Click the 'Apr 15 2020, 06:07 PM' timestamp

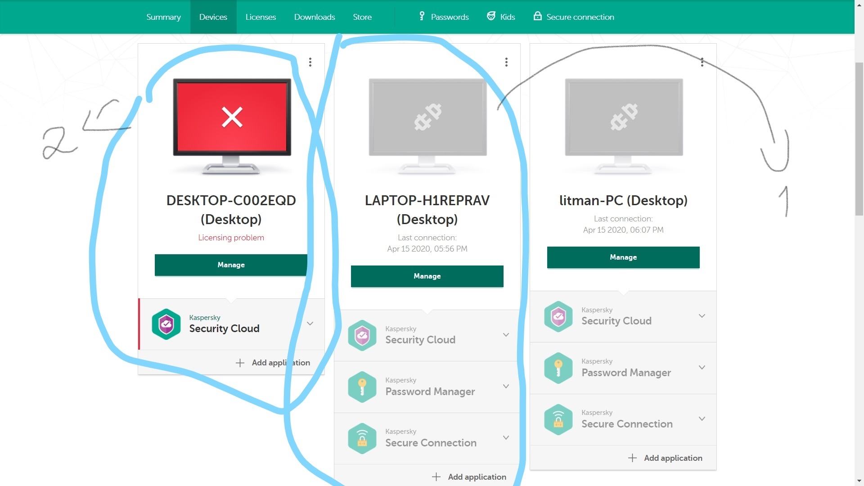623,230
